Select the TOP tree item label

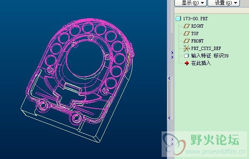click(195, 33)
